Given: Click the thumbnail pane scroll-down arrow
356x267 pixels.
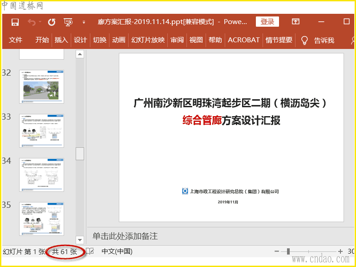Looking at the screenshot, I should [x=80, y=240].
